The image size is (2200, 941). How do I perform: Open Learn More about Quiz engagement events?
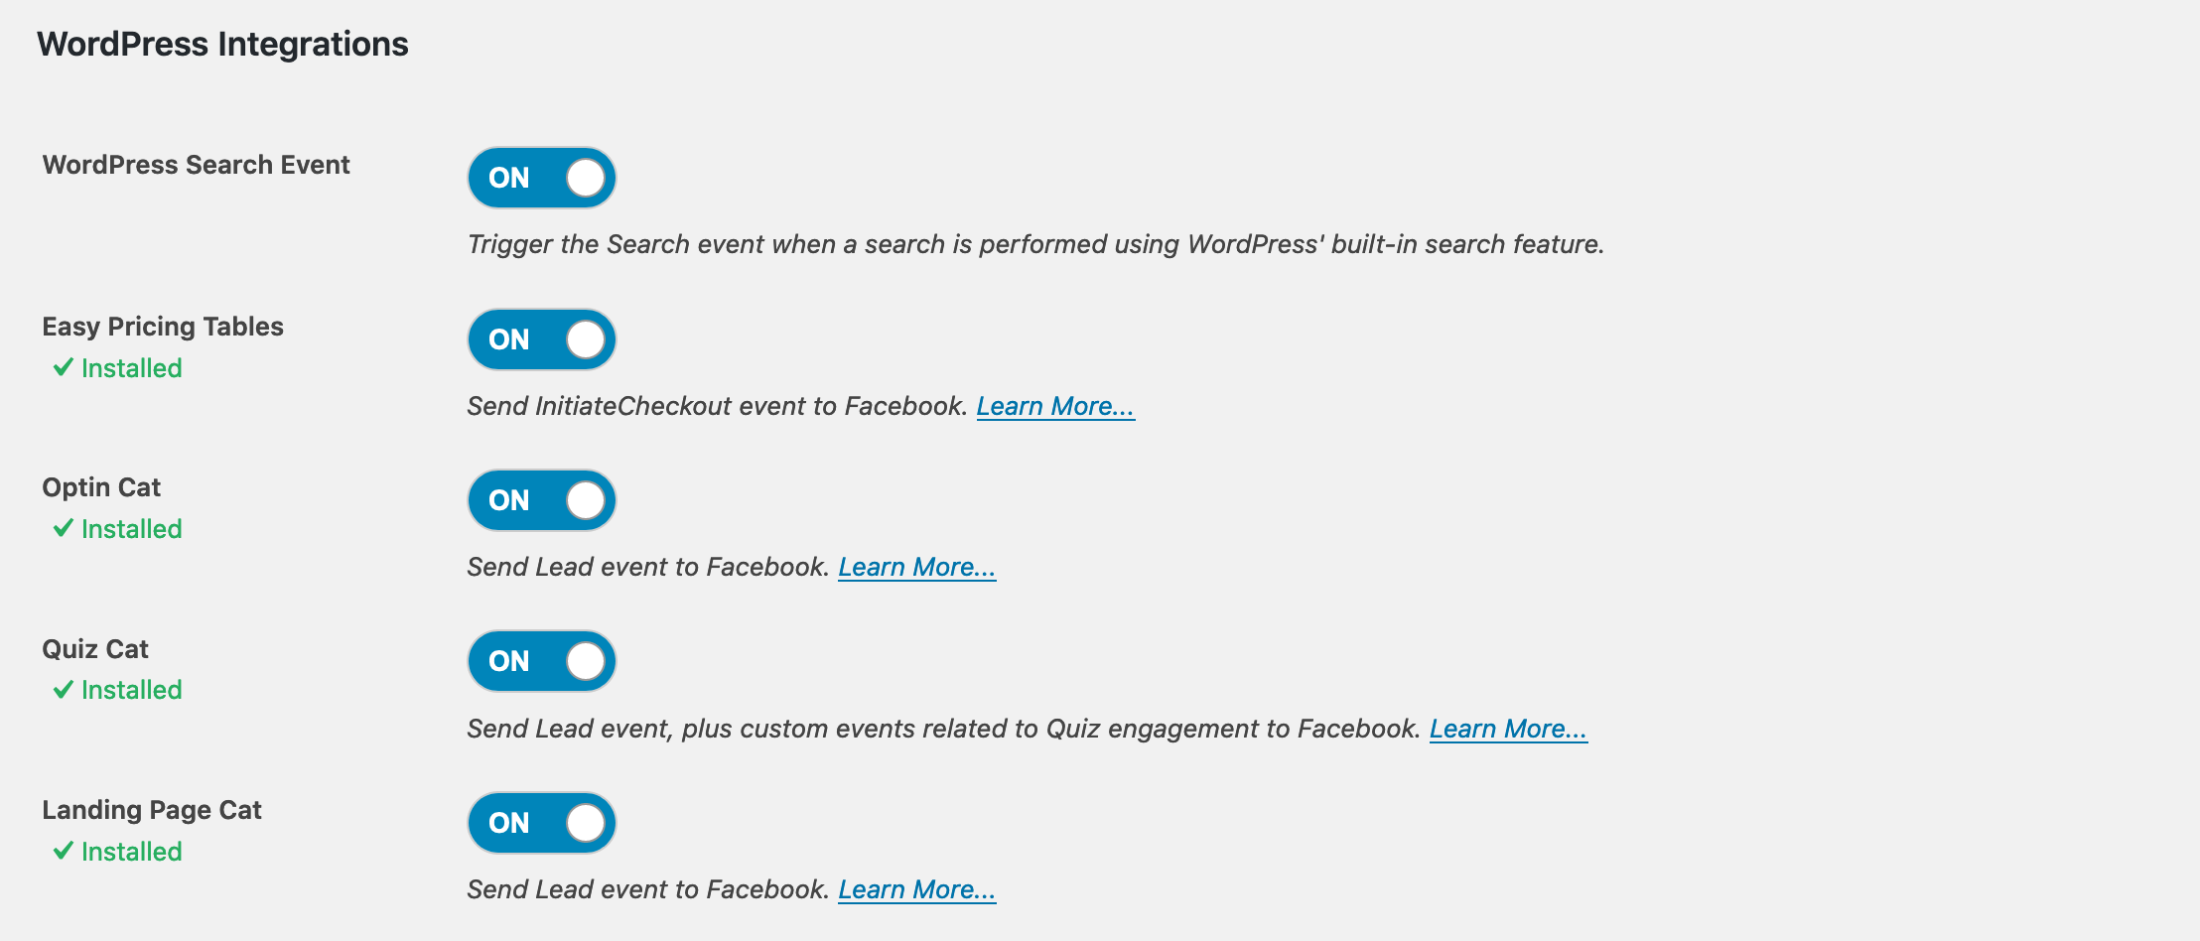(x=1507, y=729)
